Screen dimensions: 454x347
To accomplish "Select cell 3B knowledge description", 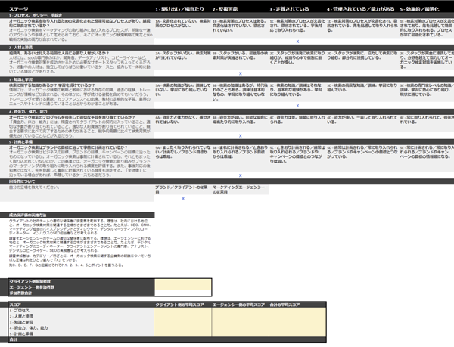I will tap(240, 92).
